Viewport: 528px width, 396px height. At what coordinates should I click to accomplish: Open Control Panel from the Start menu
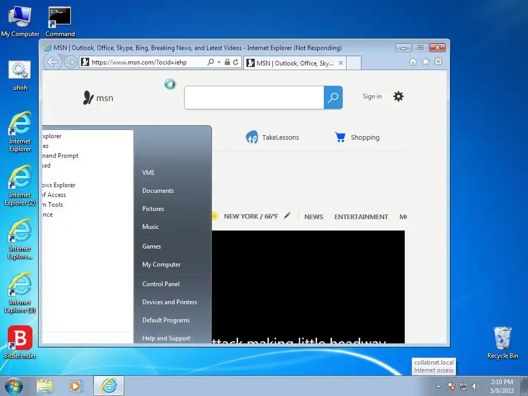[161, 284]
